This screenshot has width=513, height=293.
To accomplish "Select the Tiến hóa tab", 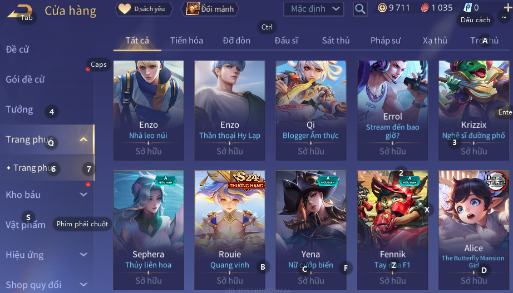I will (x=186, y=41).
